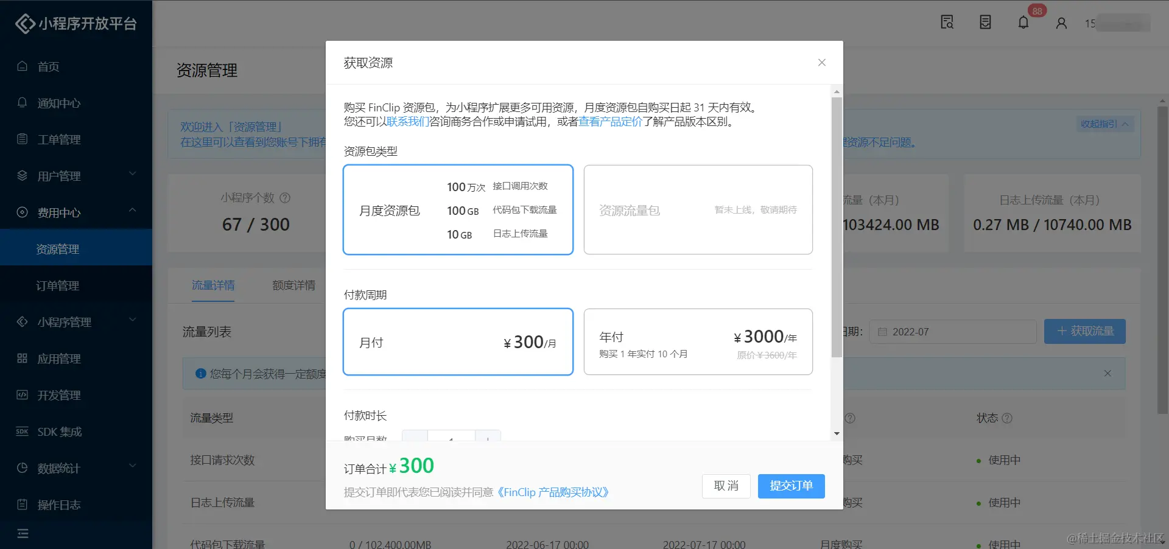Viewport: 1169px width, 549px height.
Task: Click the bell icon beside 通知中心
Action: [x=23, y=102]
